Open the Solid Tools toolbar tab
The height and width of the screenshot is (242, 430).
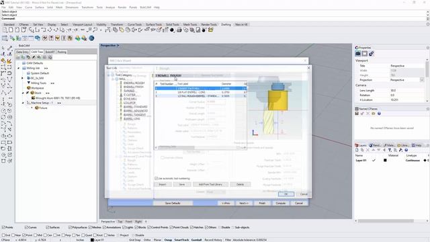tap(172, 24)
